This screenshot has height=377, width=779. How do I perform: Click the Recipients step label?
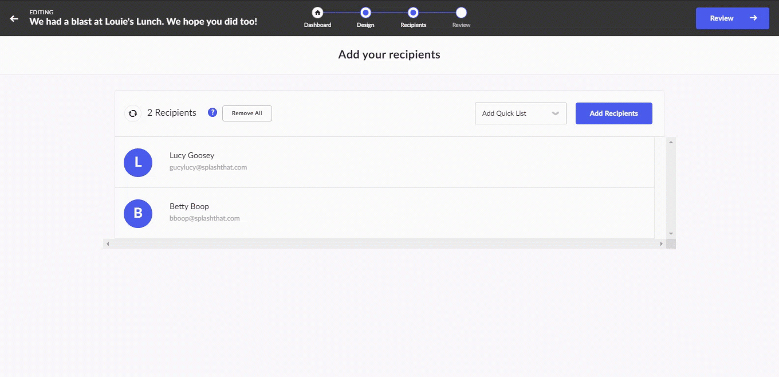pyautogui.click(x=413, y=25)
